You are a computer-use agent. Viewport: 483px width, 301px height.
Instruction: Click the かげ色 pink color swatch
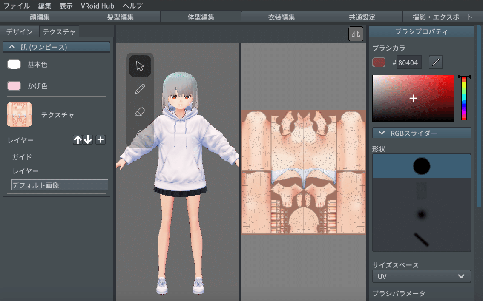point(14,86)
